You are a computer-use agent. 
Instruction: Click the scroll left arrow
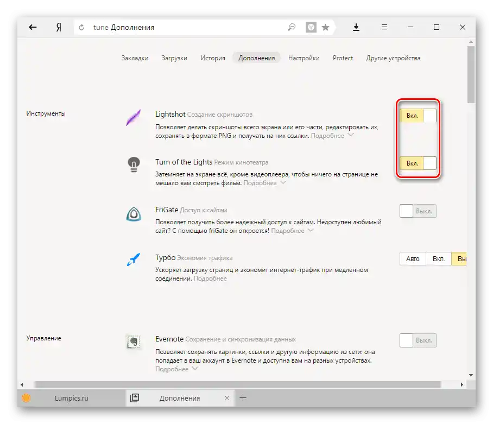(x=22, y=384)
